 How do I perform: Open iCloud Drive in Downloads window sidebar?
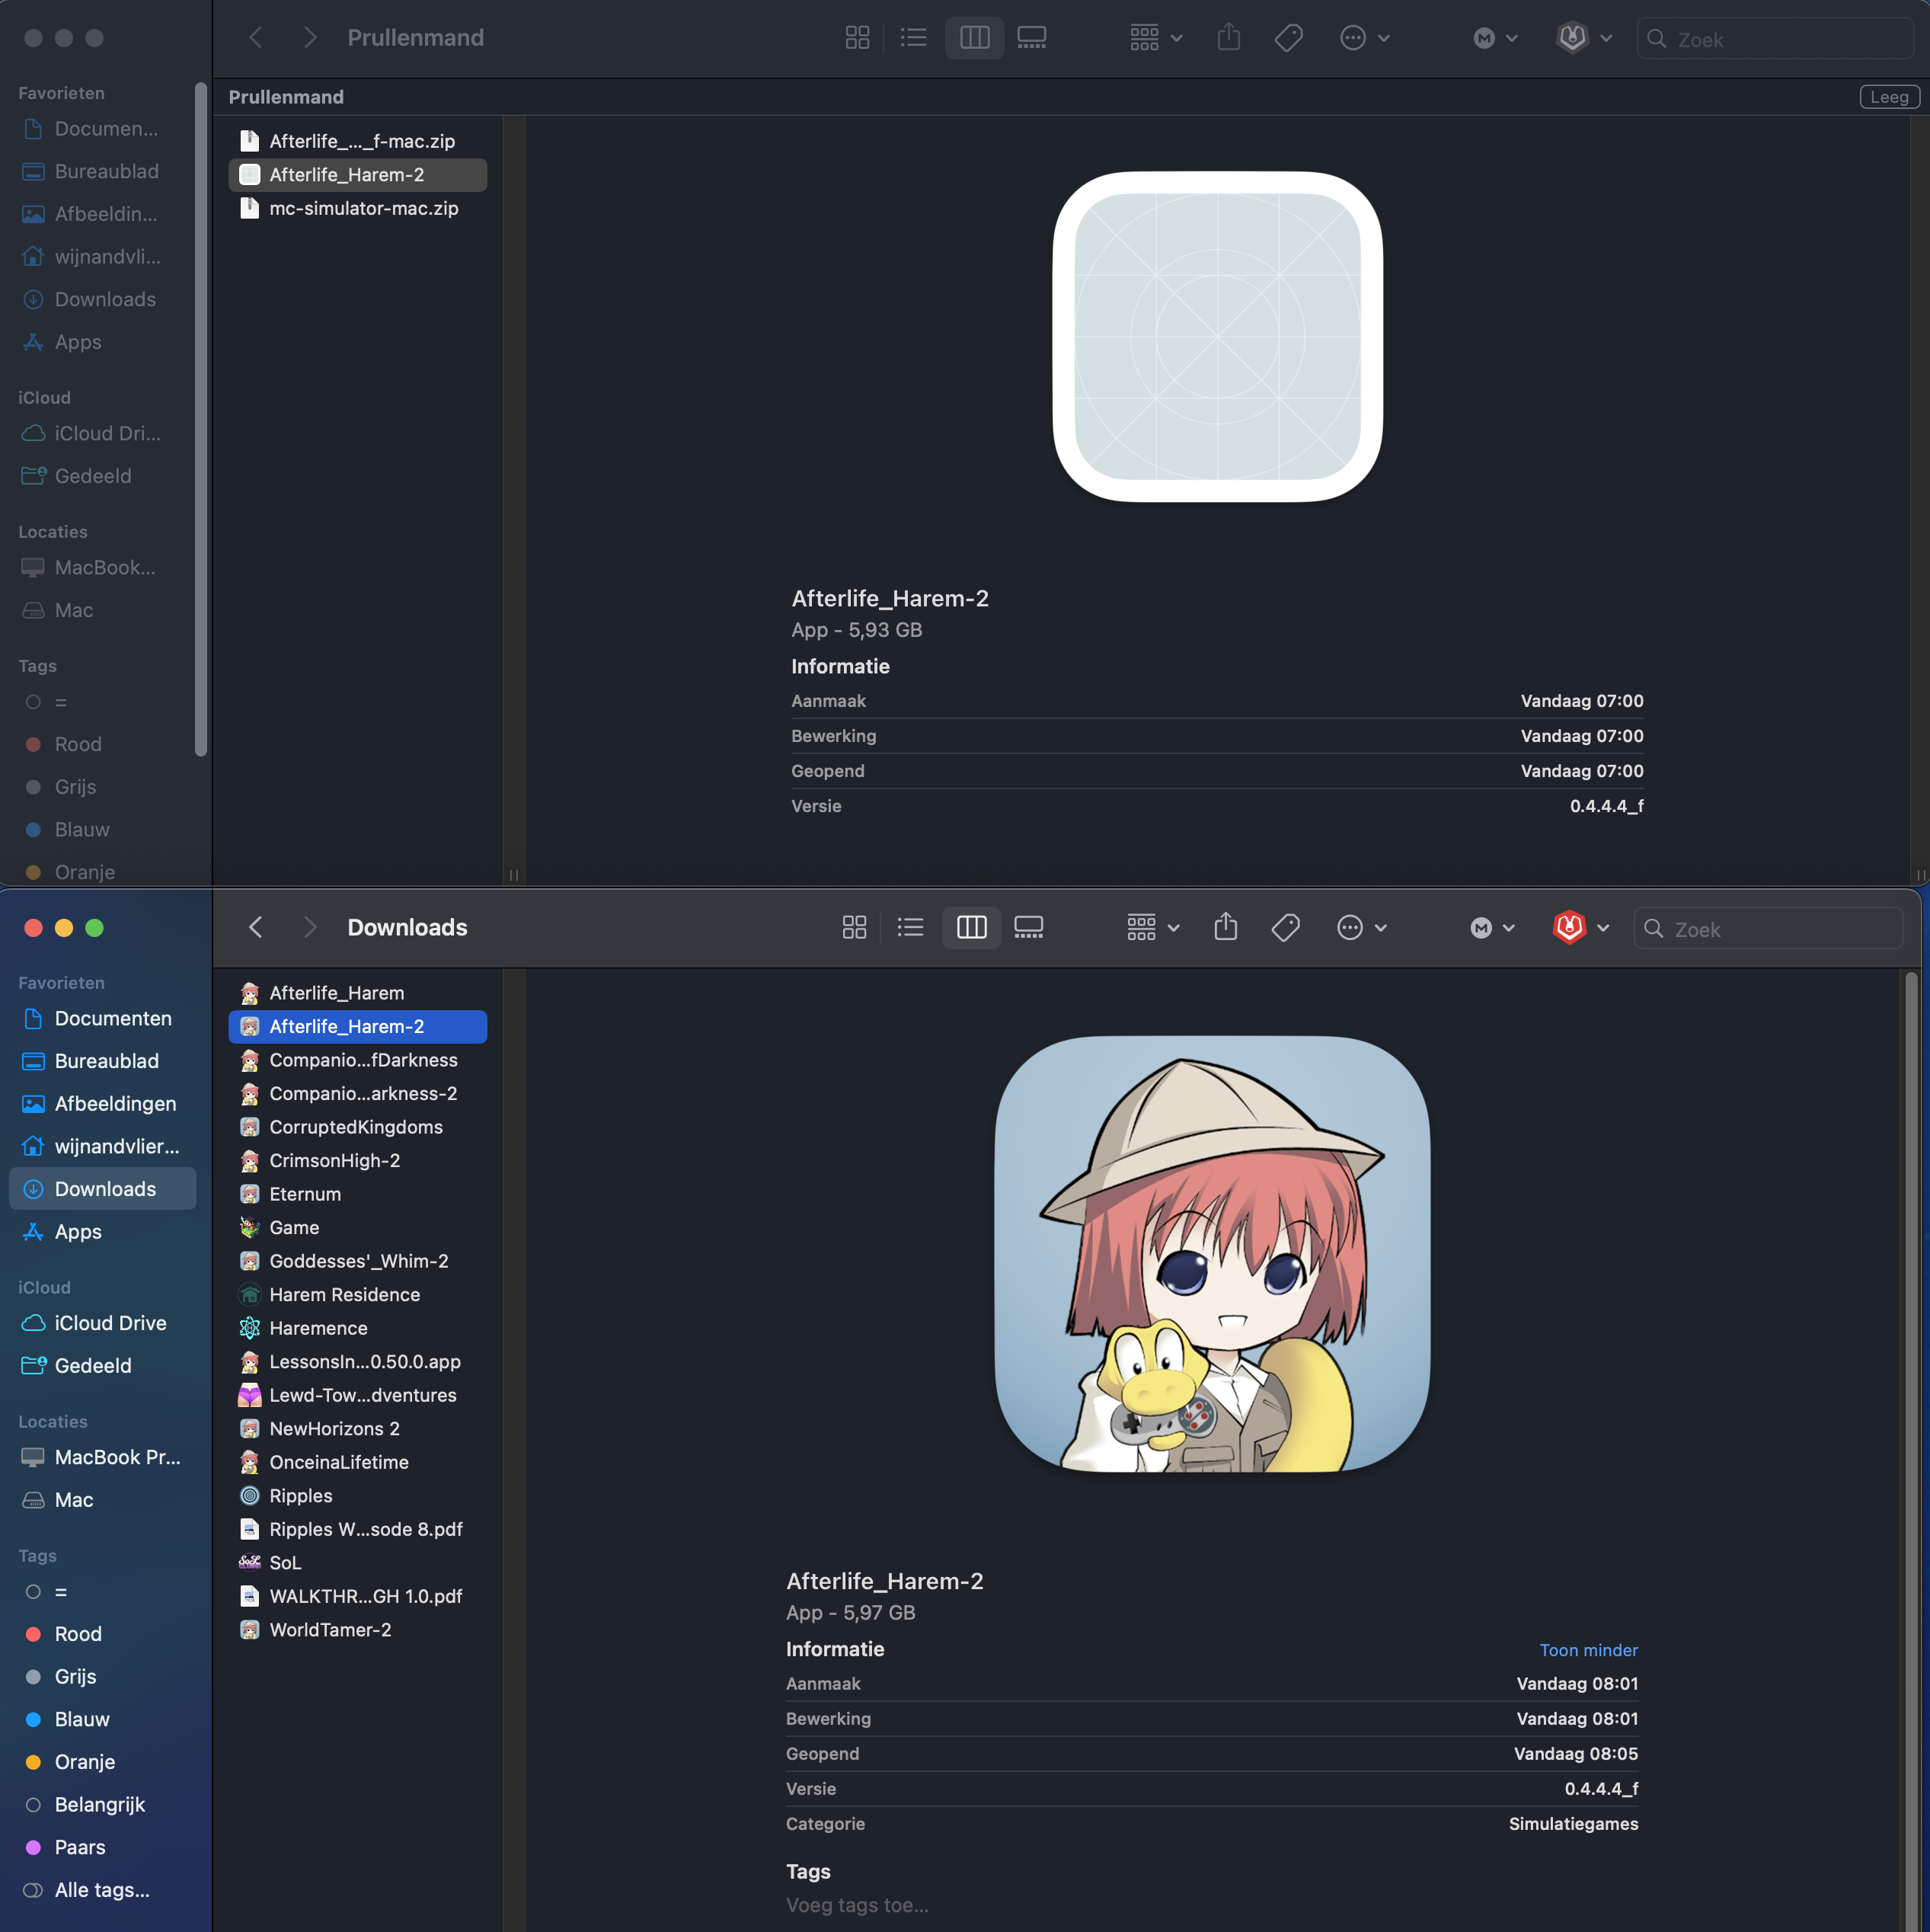102,1323
